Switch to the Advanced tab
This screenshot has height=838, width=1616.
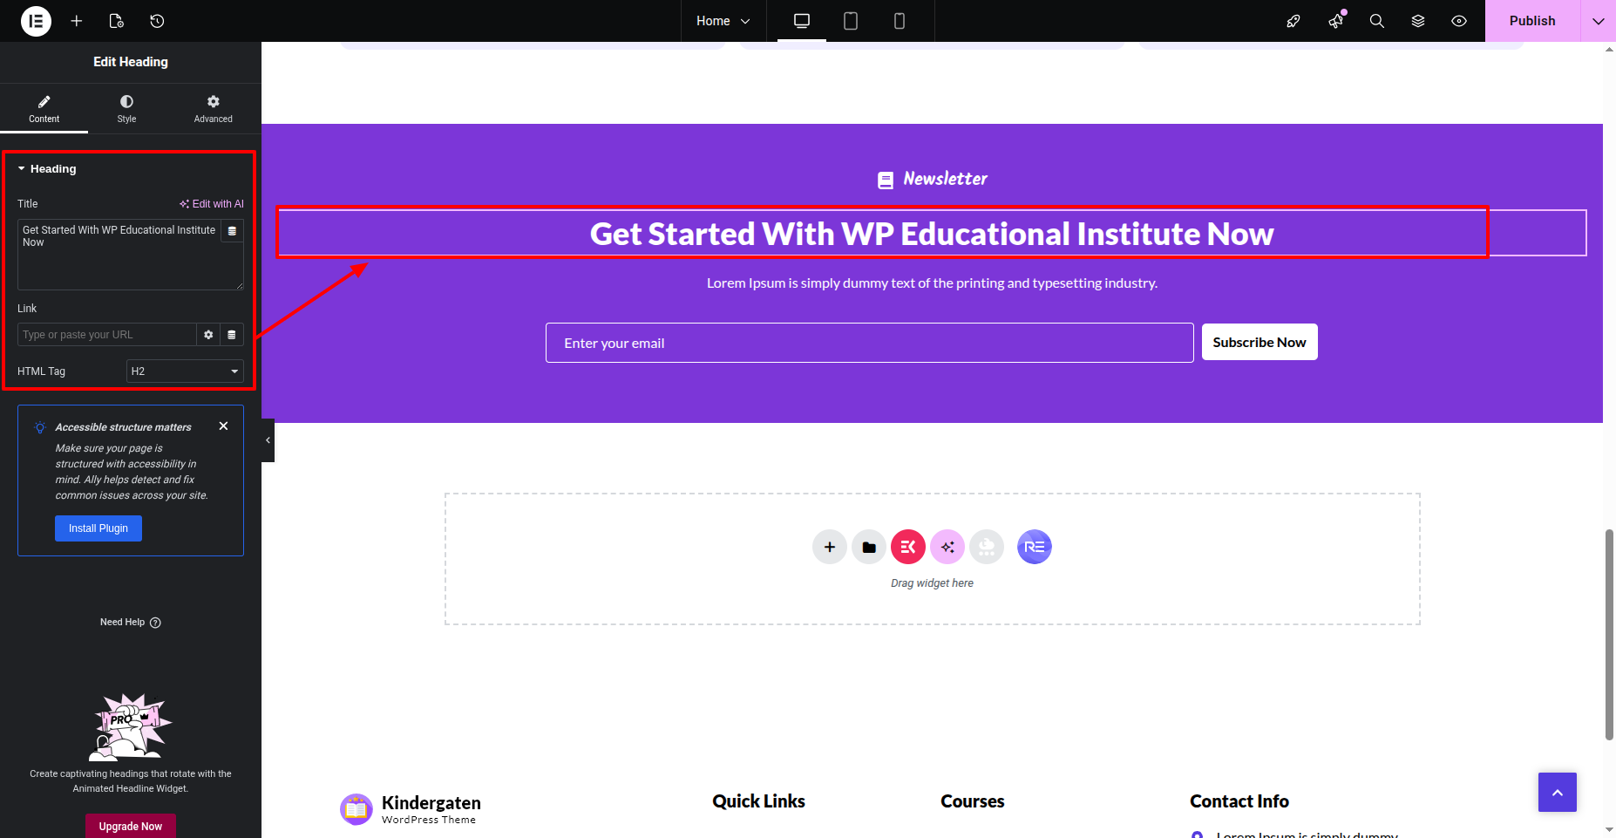coord(213,108)
